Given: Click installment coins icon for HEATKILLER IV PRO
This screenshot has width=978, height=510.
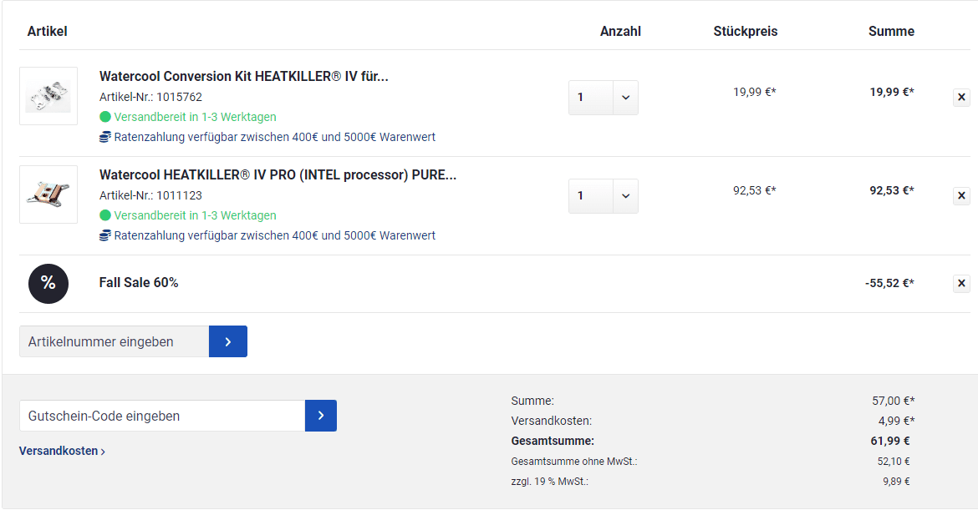Looking at the screenshot, I should [104, 235].
